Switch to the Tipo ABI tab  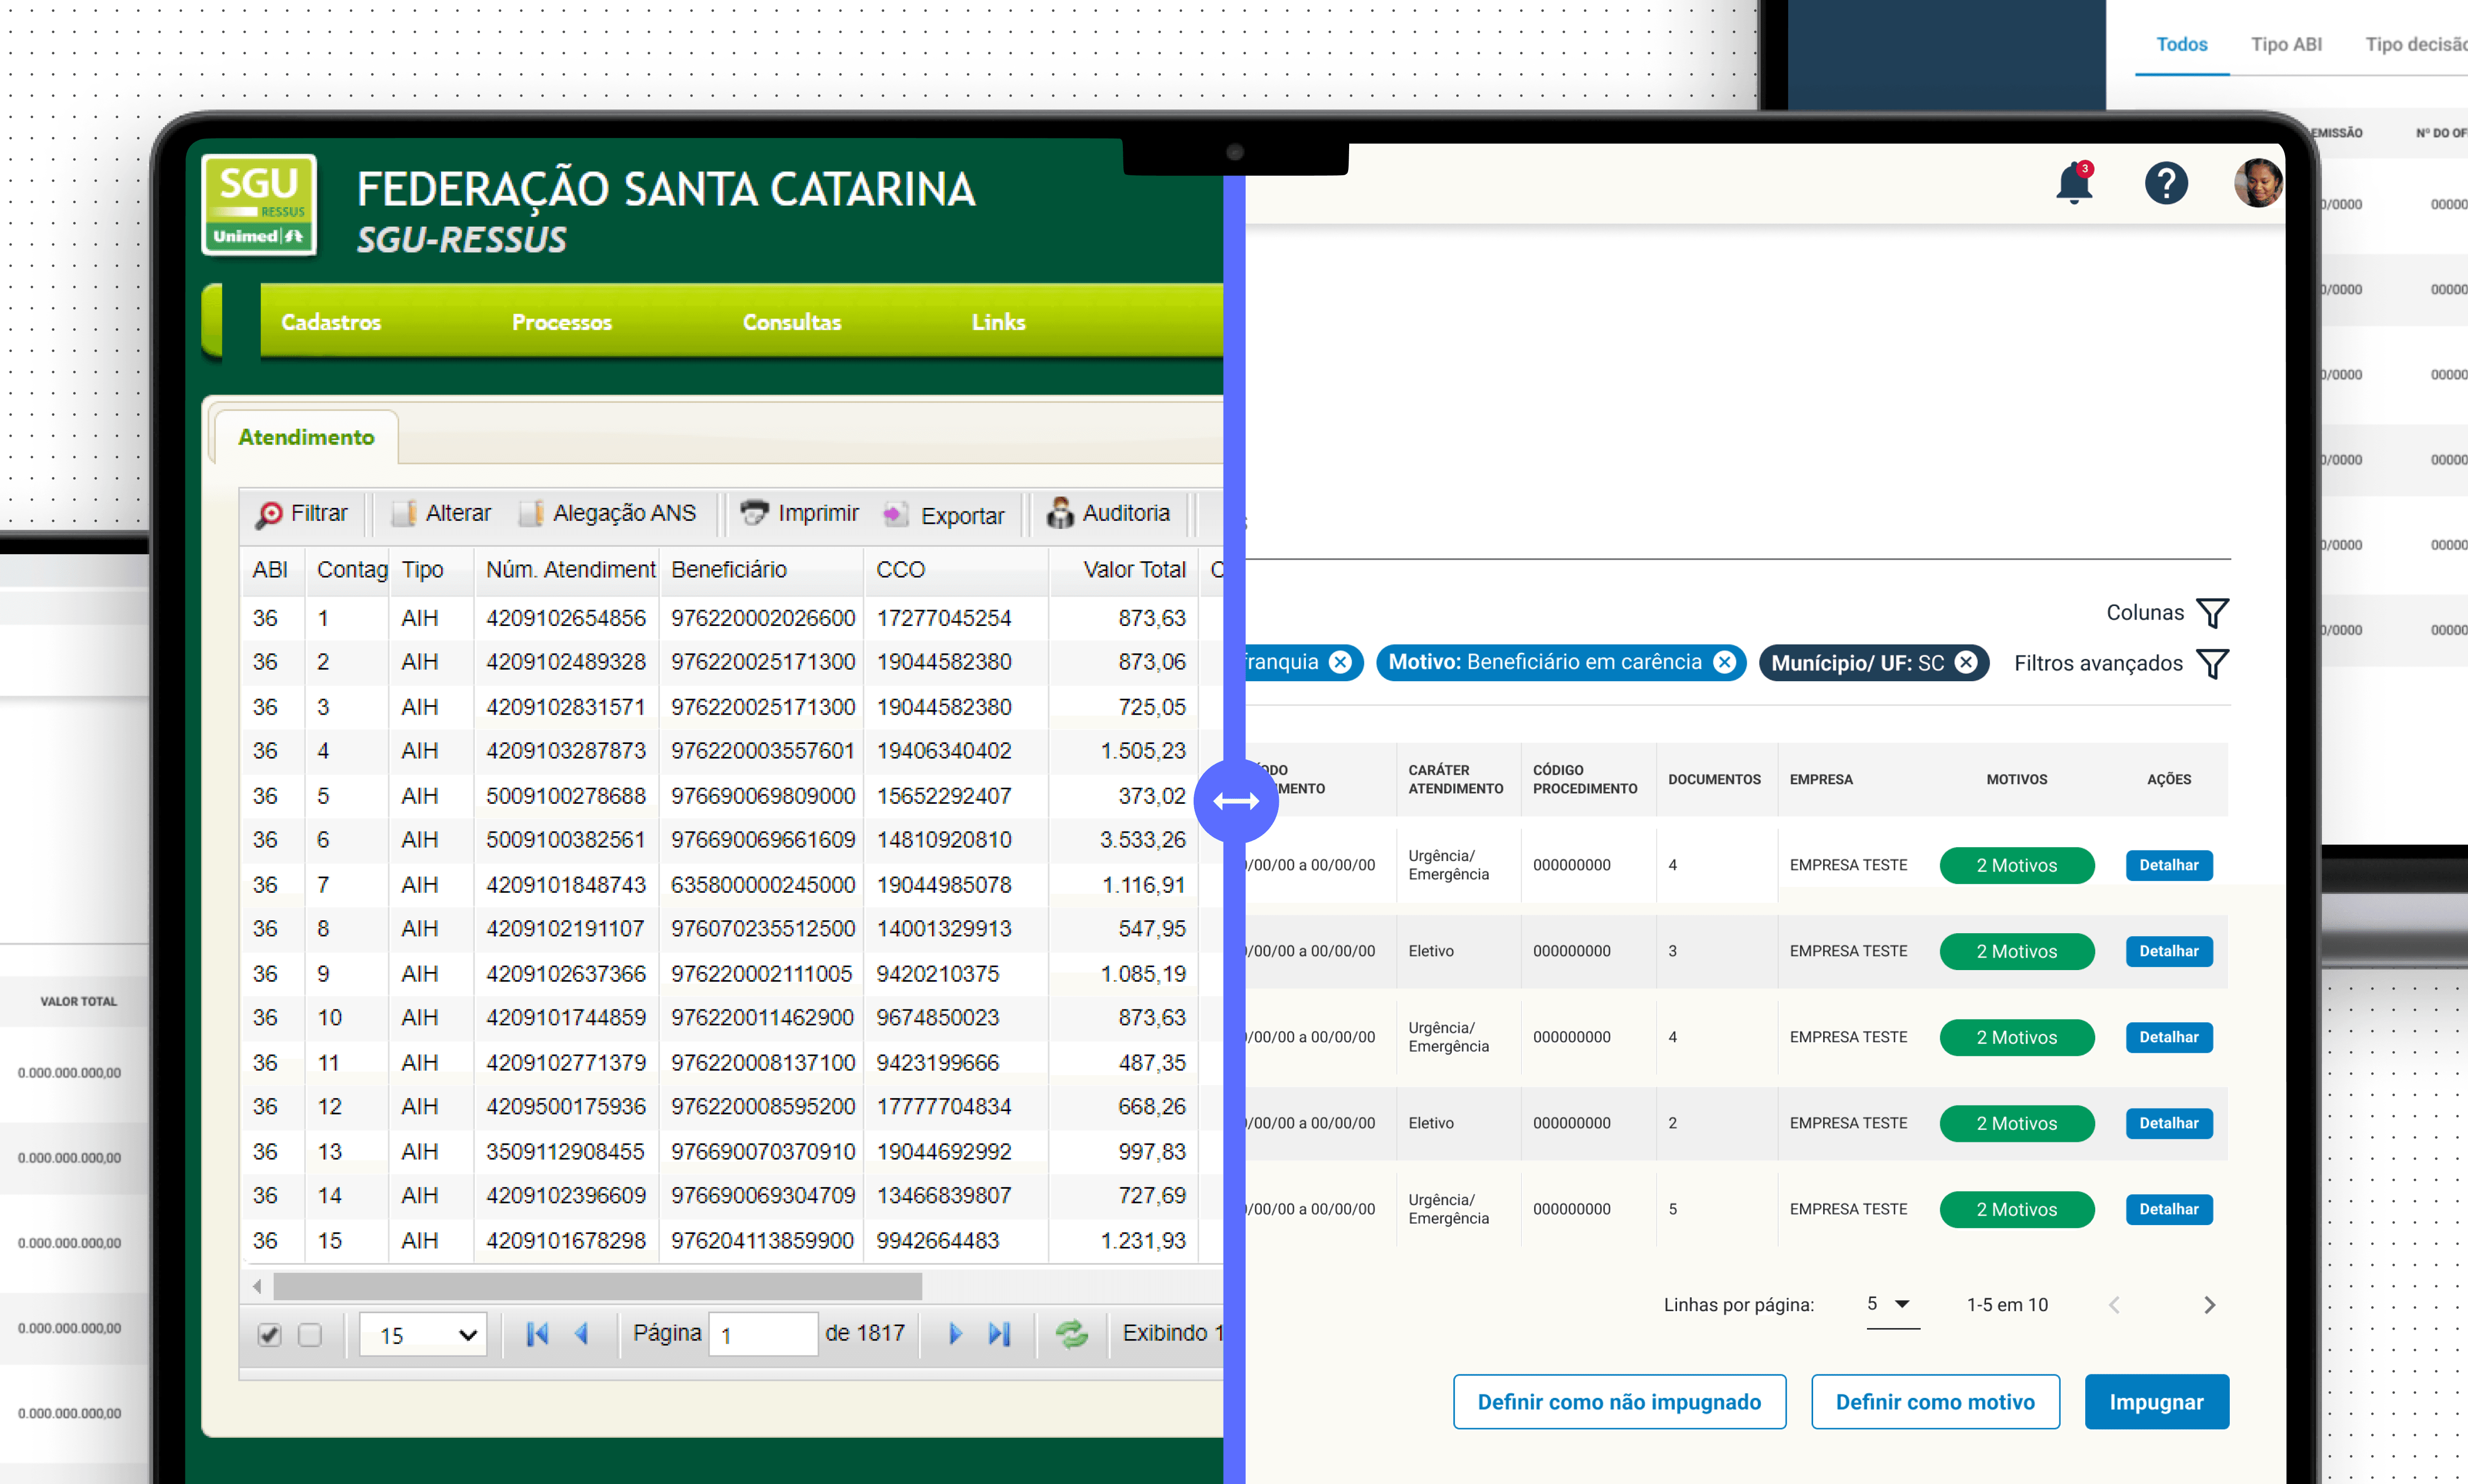pyautogui.click(x=2286, y=45)
